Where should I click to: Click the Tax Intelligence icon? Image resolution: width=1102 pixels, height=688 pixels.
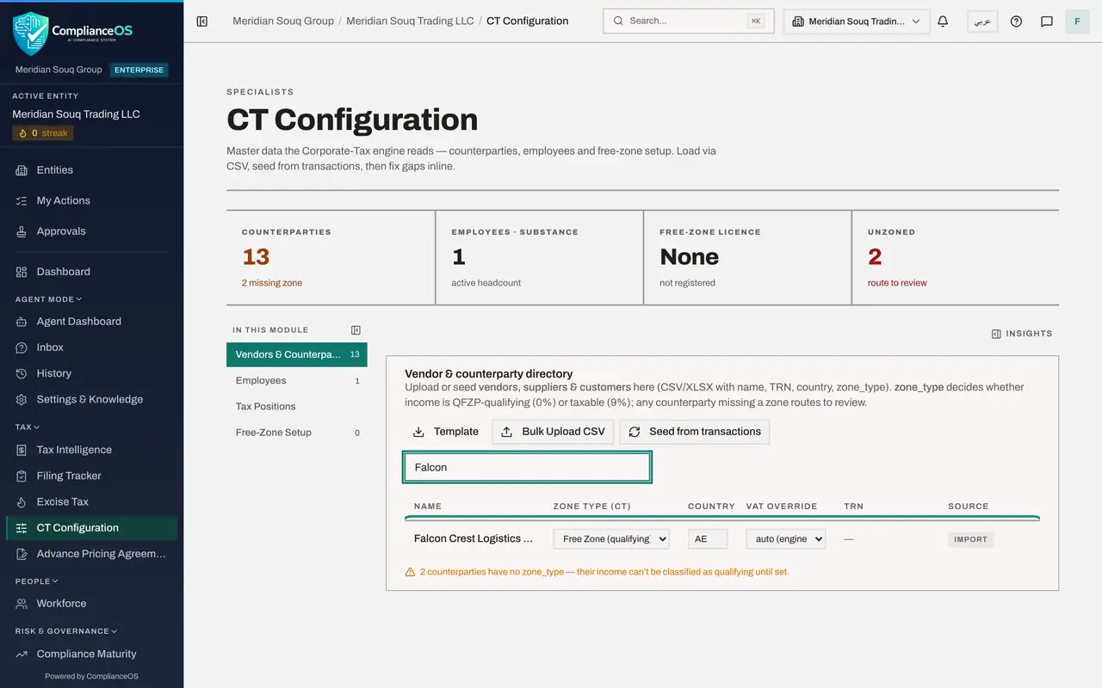tap(22, 450)
